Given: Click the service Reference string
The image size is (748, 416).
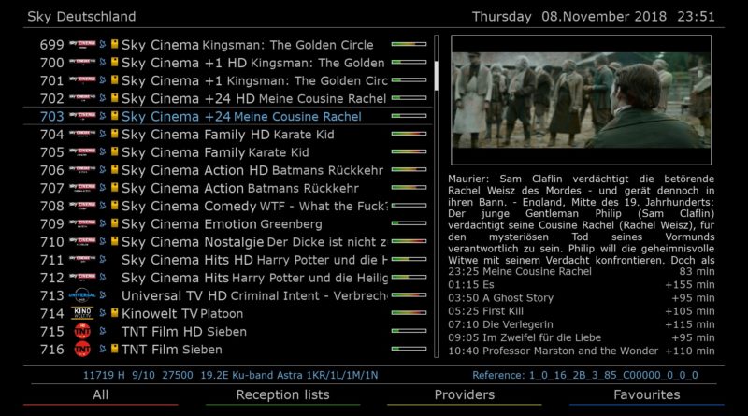Looking at the screenshot, I should (585, 375).
